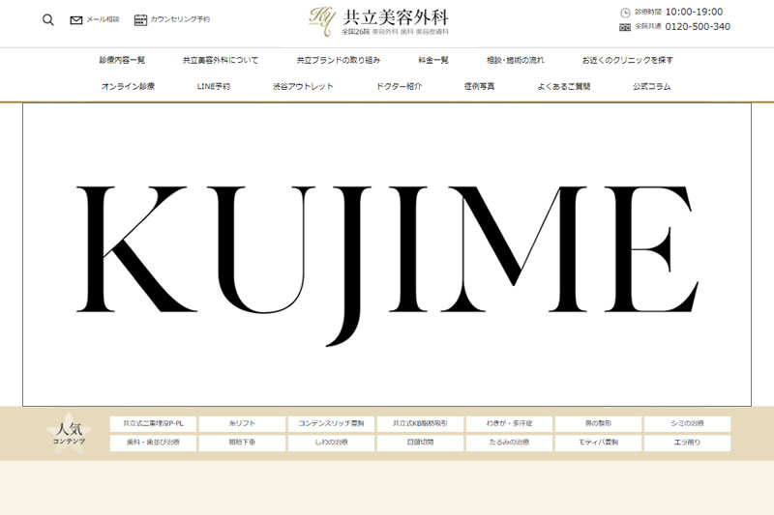This screenshot has width=774, height=515.
Task: Open the カウンセリング予約 link
Action: coord(180,19)
